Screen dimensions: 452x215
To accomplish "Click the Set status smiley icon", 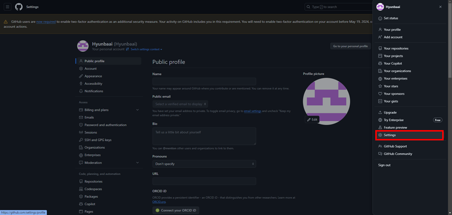I will click(380, 19).
